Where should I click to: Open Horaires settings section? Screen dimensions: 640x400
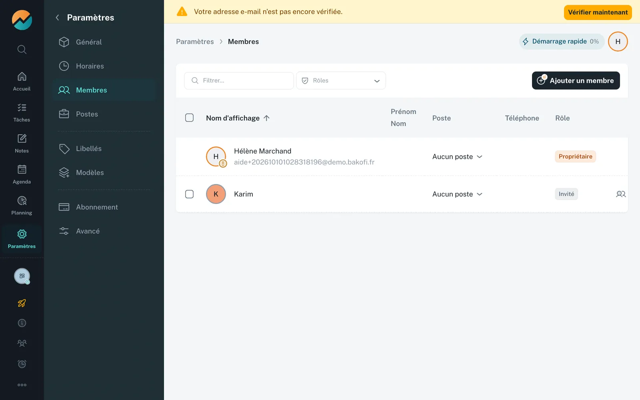tap(104, 66)
